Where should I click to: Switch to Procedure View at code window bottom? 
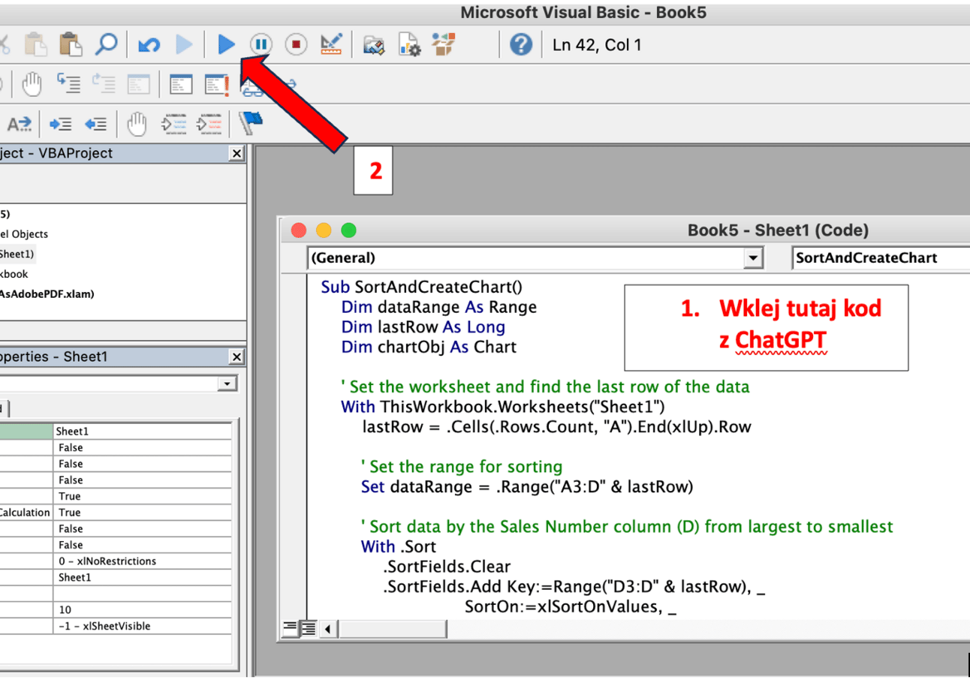[x=290, y=629]
